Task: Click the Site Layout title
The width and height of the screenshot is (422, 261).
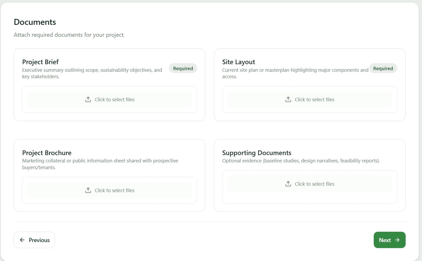Action: pos(239,62)
